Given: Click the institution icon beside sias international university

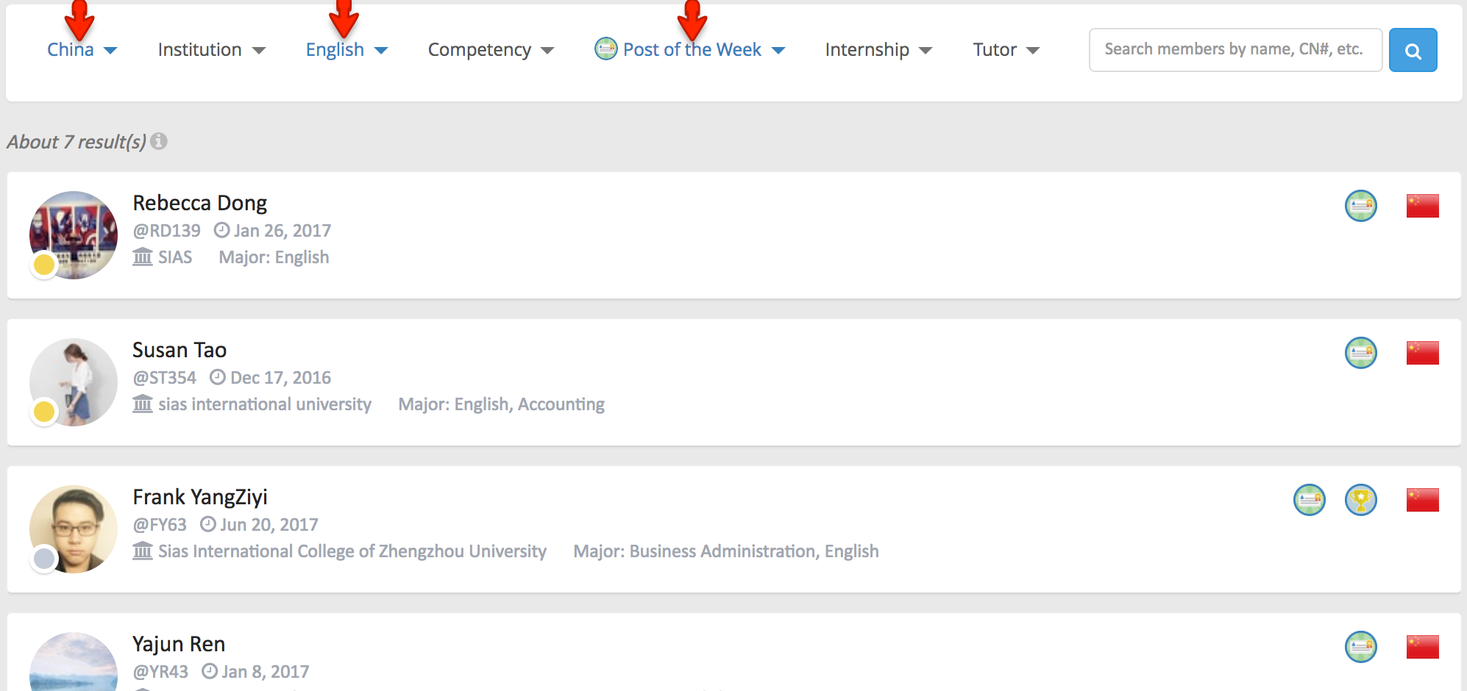Looking at the screenshot, I should click(143, 404).
